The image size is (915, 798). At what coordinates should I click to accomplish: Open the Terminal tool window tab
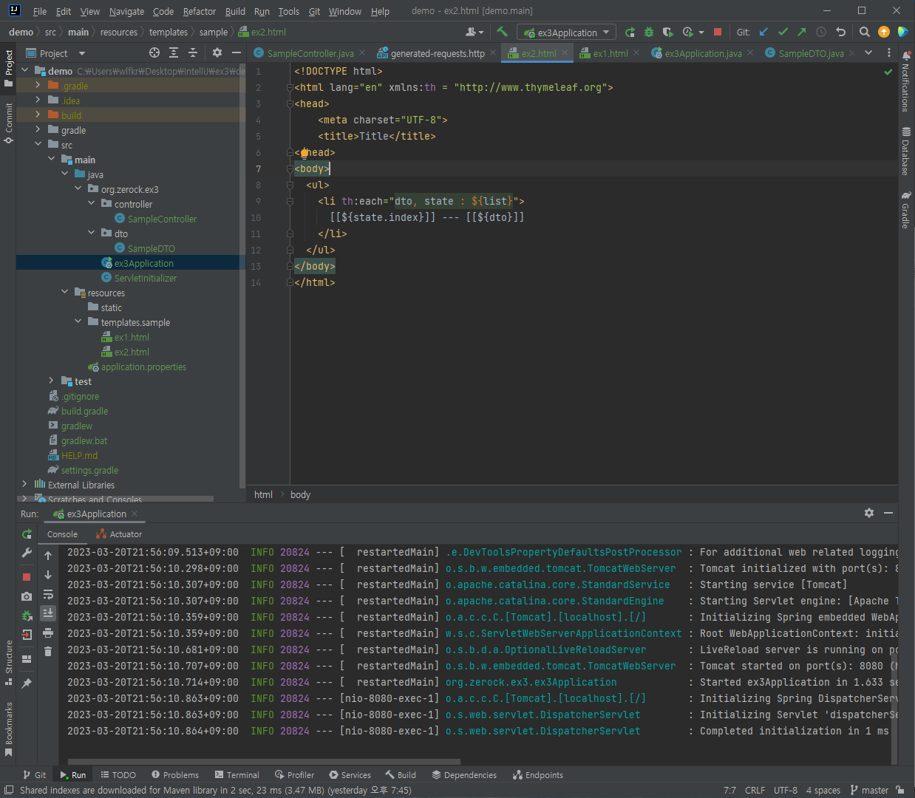coord(237,775)
